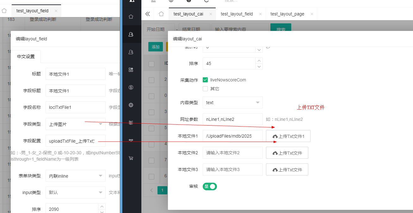Open the gear settings sidebar icon
Viewport: 413px width, 213px height.
click(x=131, y=105)
